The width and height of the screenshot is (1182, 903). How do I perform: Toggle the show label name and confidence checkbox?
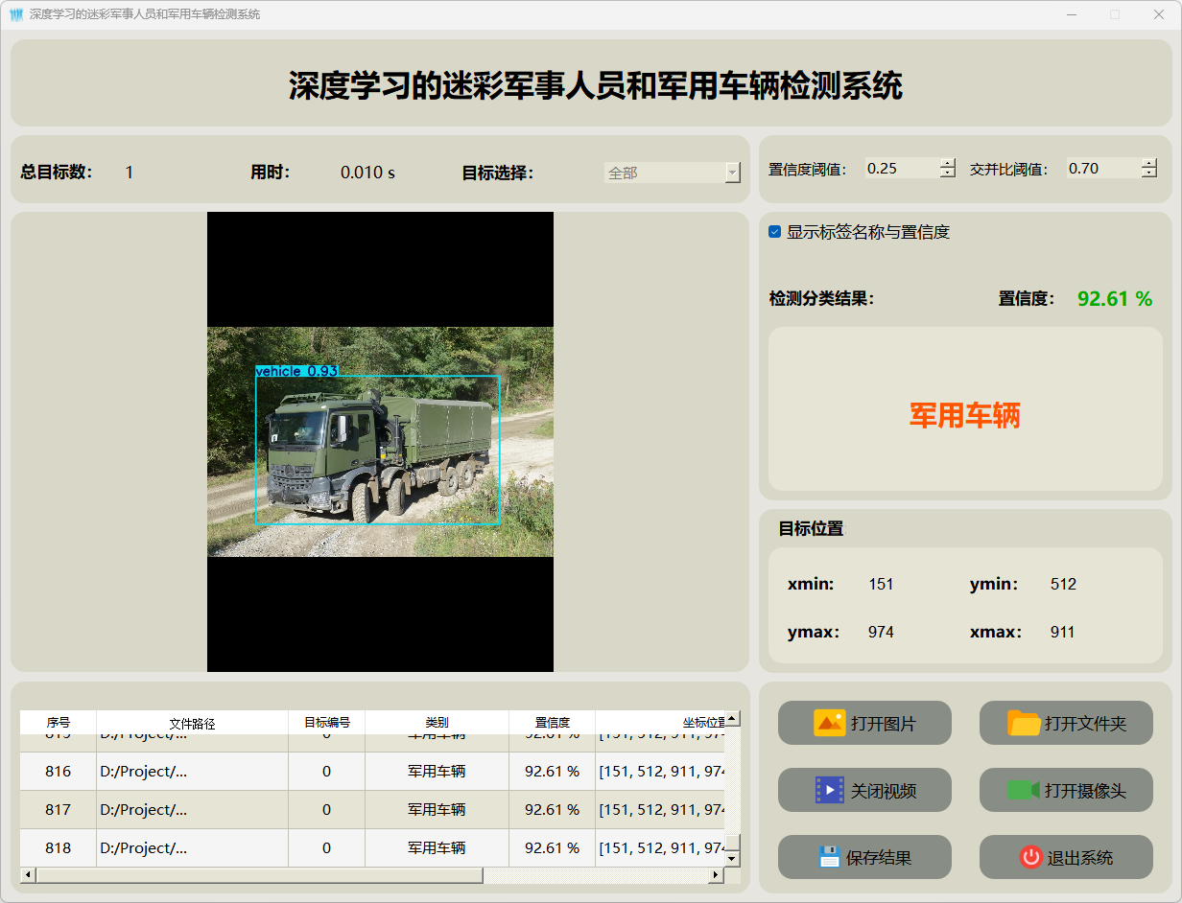pyautogui.click(x=775, y=232)
